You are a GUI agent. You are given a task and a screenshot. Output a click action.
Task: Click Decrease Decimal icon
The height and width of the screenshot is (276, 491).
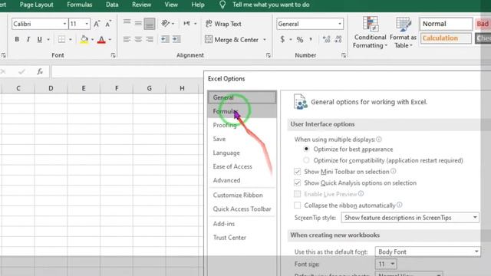click(338, 39)
